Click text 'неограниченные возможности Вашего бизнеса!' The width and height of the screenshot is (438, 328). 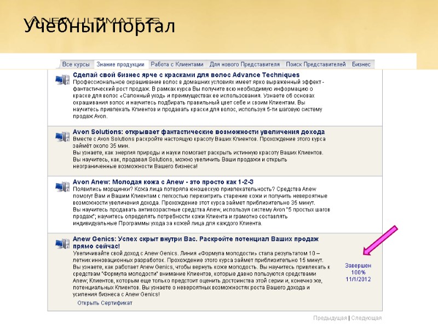tap(135, 166)
